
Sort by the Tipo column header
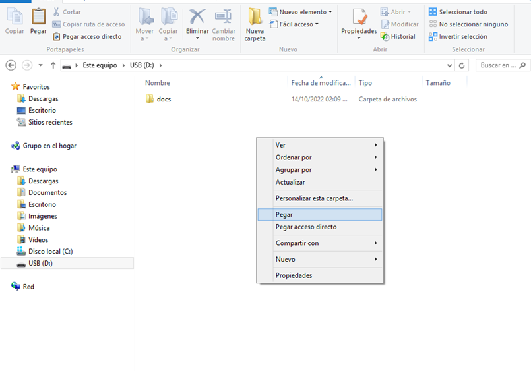[365, 83]
